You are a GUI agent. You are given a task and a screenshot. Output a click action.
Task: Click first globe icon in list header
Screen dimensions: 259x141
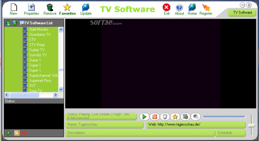[x=8, y=23]
